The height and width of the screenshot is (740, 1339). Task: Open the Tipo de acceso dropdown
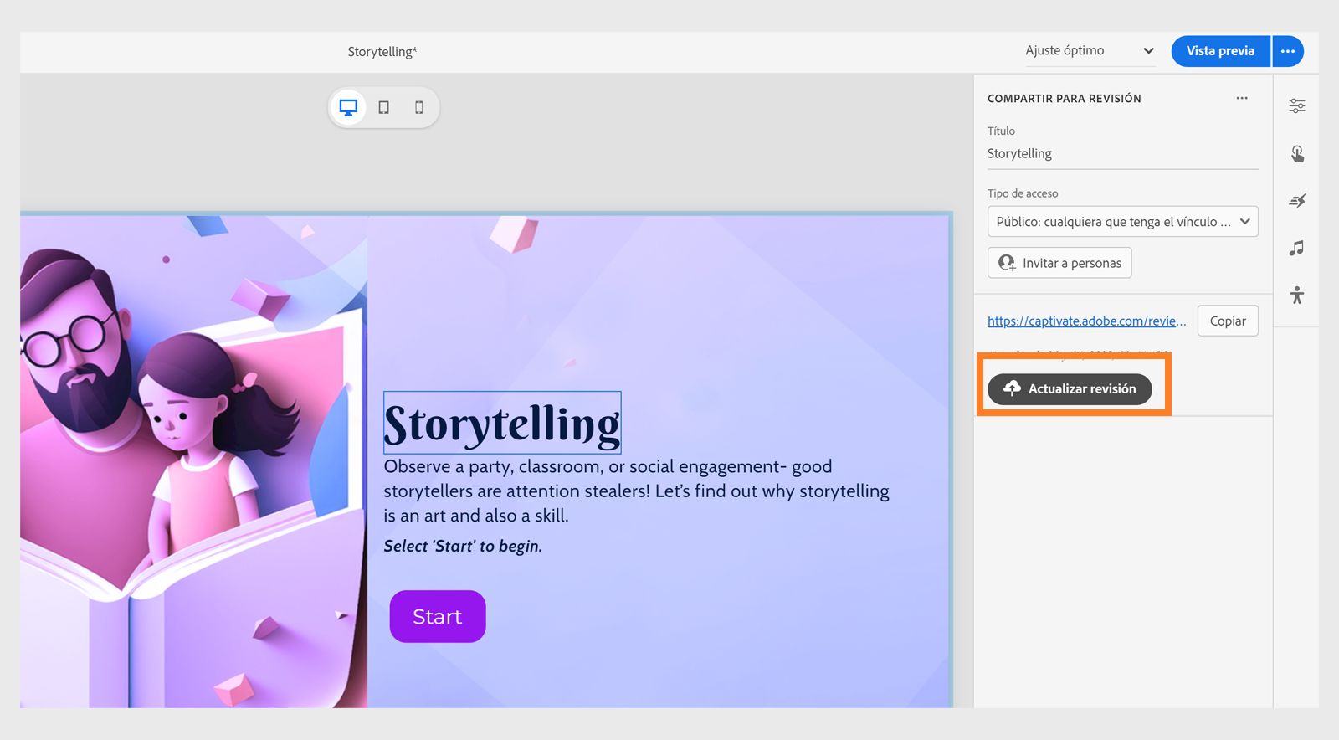[1122, 222]
